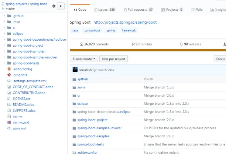The width and height of the screenshot is (226, 154).
Task: Expand spring-boot-tests folder in sidebar tree
Action: [x=4, y=63]
